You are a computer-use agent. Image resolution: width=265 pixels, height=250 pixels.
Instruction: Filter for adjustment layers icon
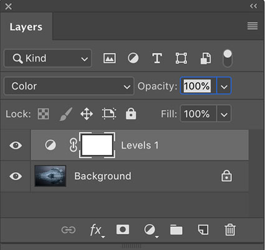(133, 58)
